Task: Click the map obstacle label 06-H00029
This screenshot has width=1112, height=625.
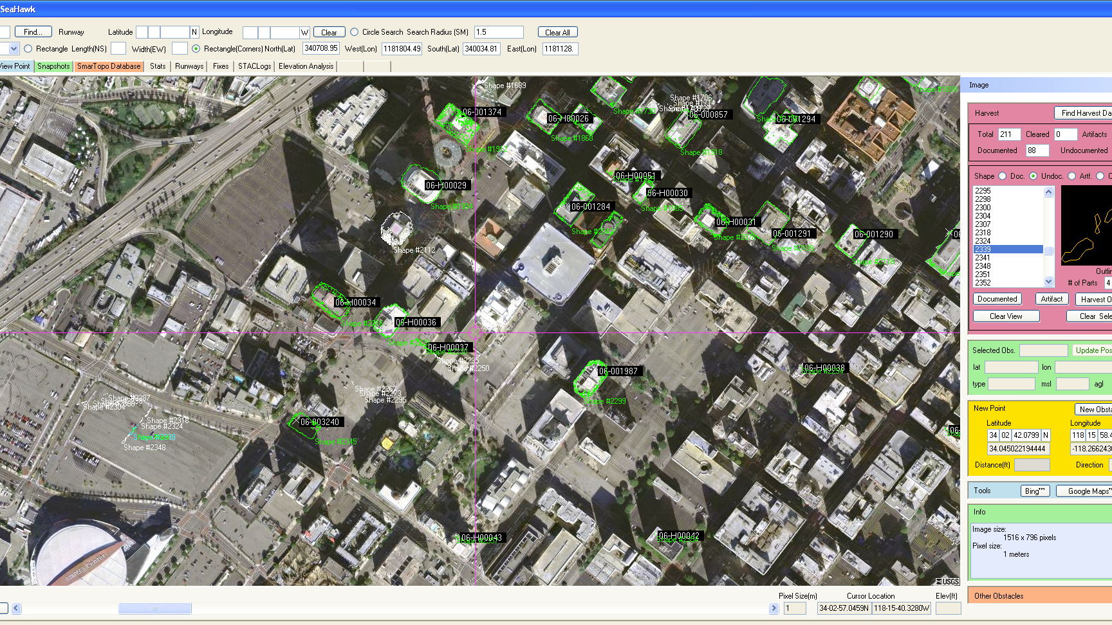Action: coord(446,185)
